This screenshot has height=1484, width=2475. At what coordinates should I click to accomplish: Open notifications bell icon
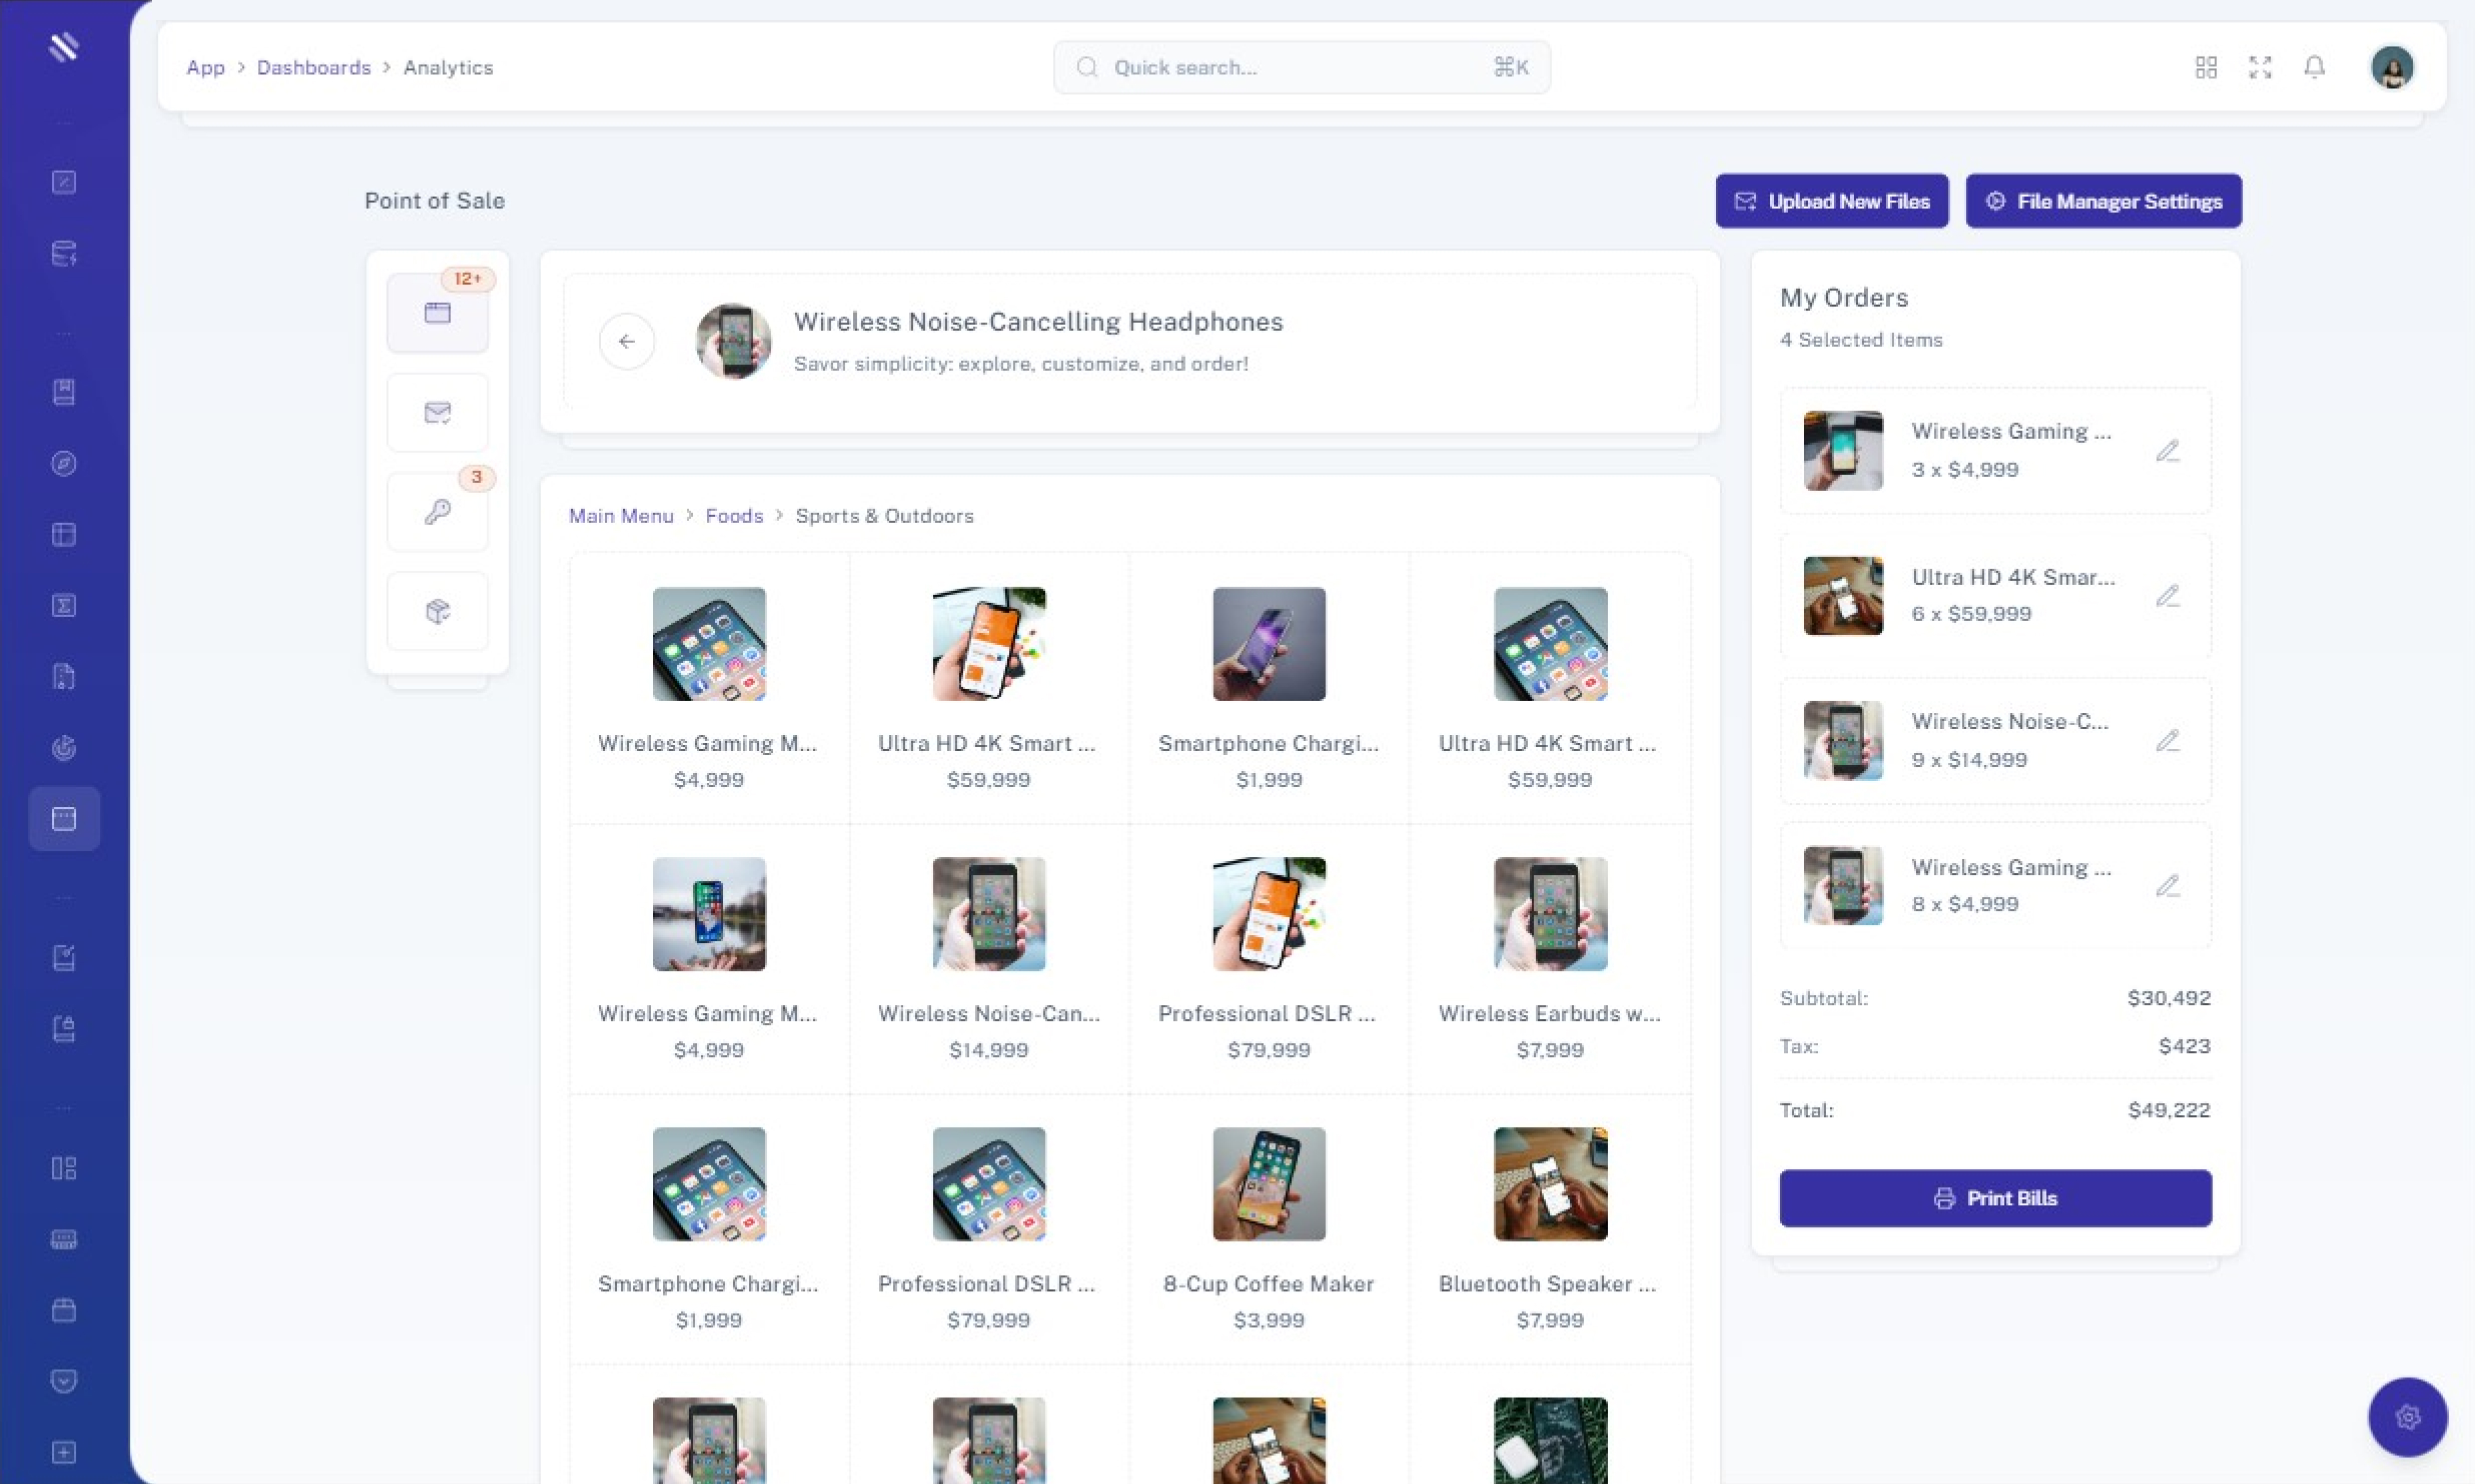tap(2314, 67)
